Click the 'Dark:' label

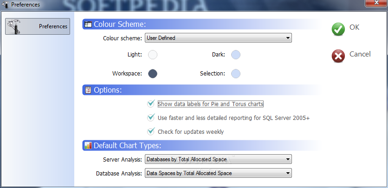pyautogui.click(x=219, y=55)
